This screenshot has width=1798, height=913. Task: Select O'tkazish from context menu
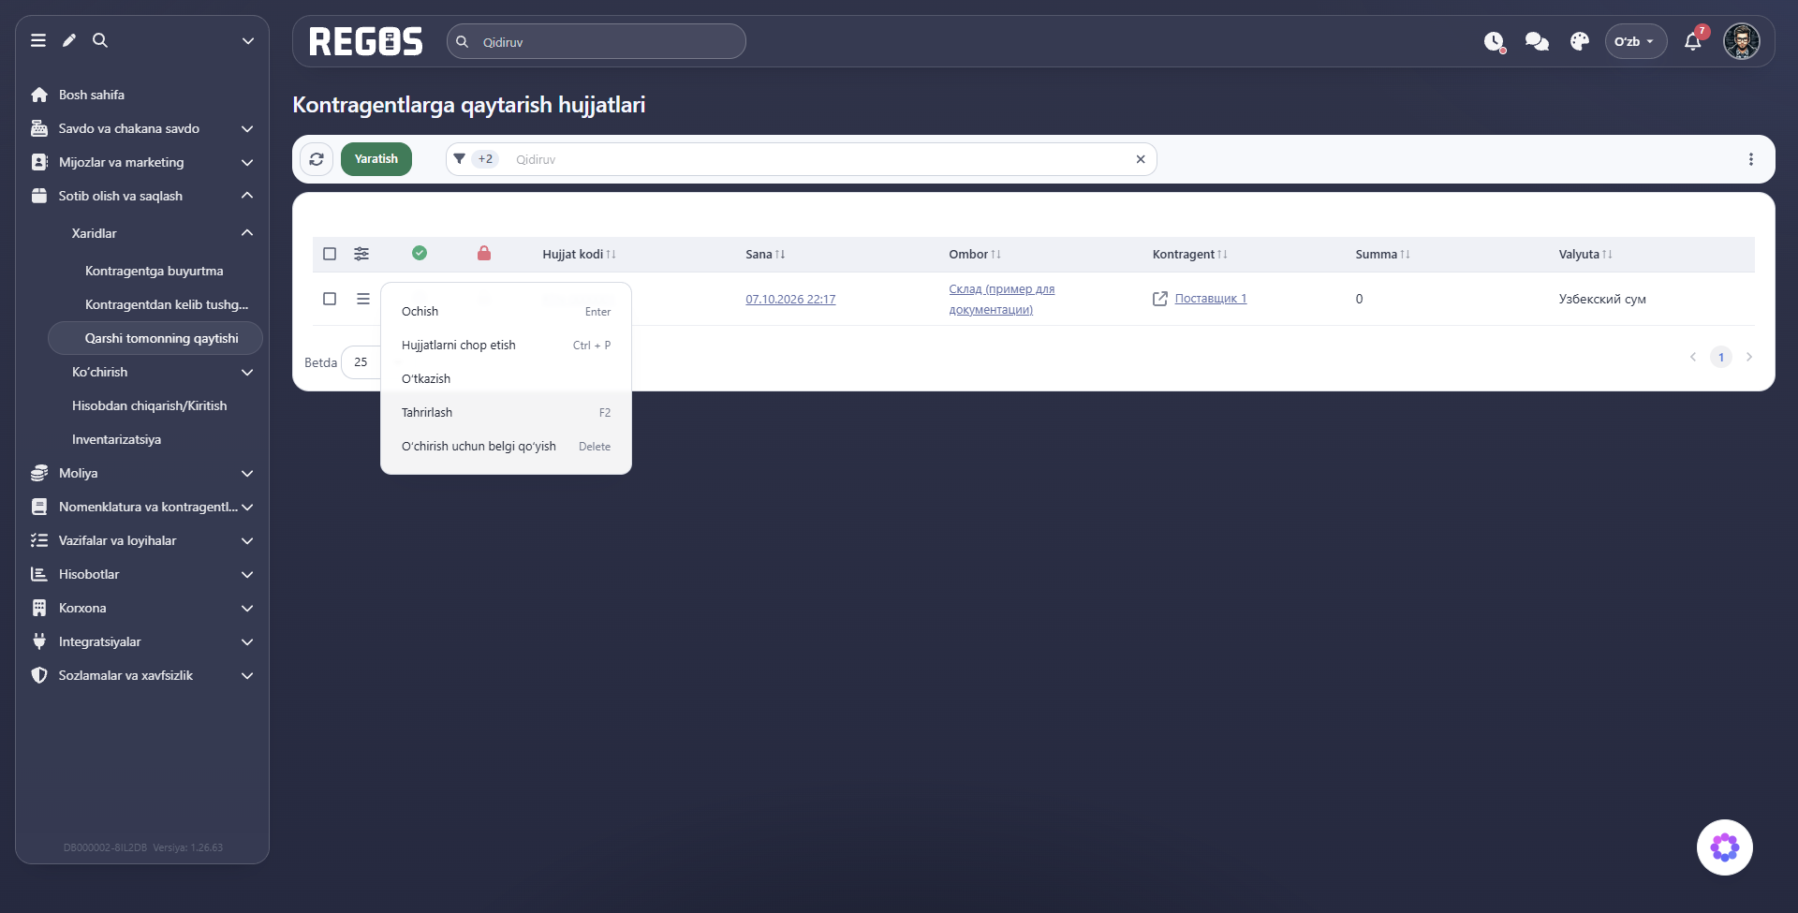pyautogui.click(x=506, y=379)
